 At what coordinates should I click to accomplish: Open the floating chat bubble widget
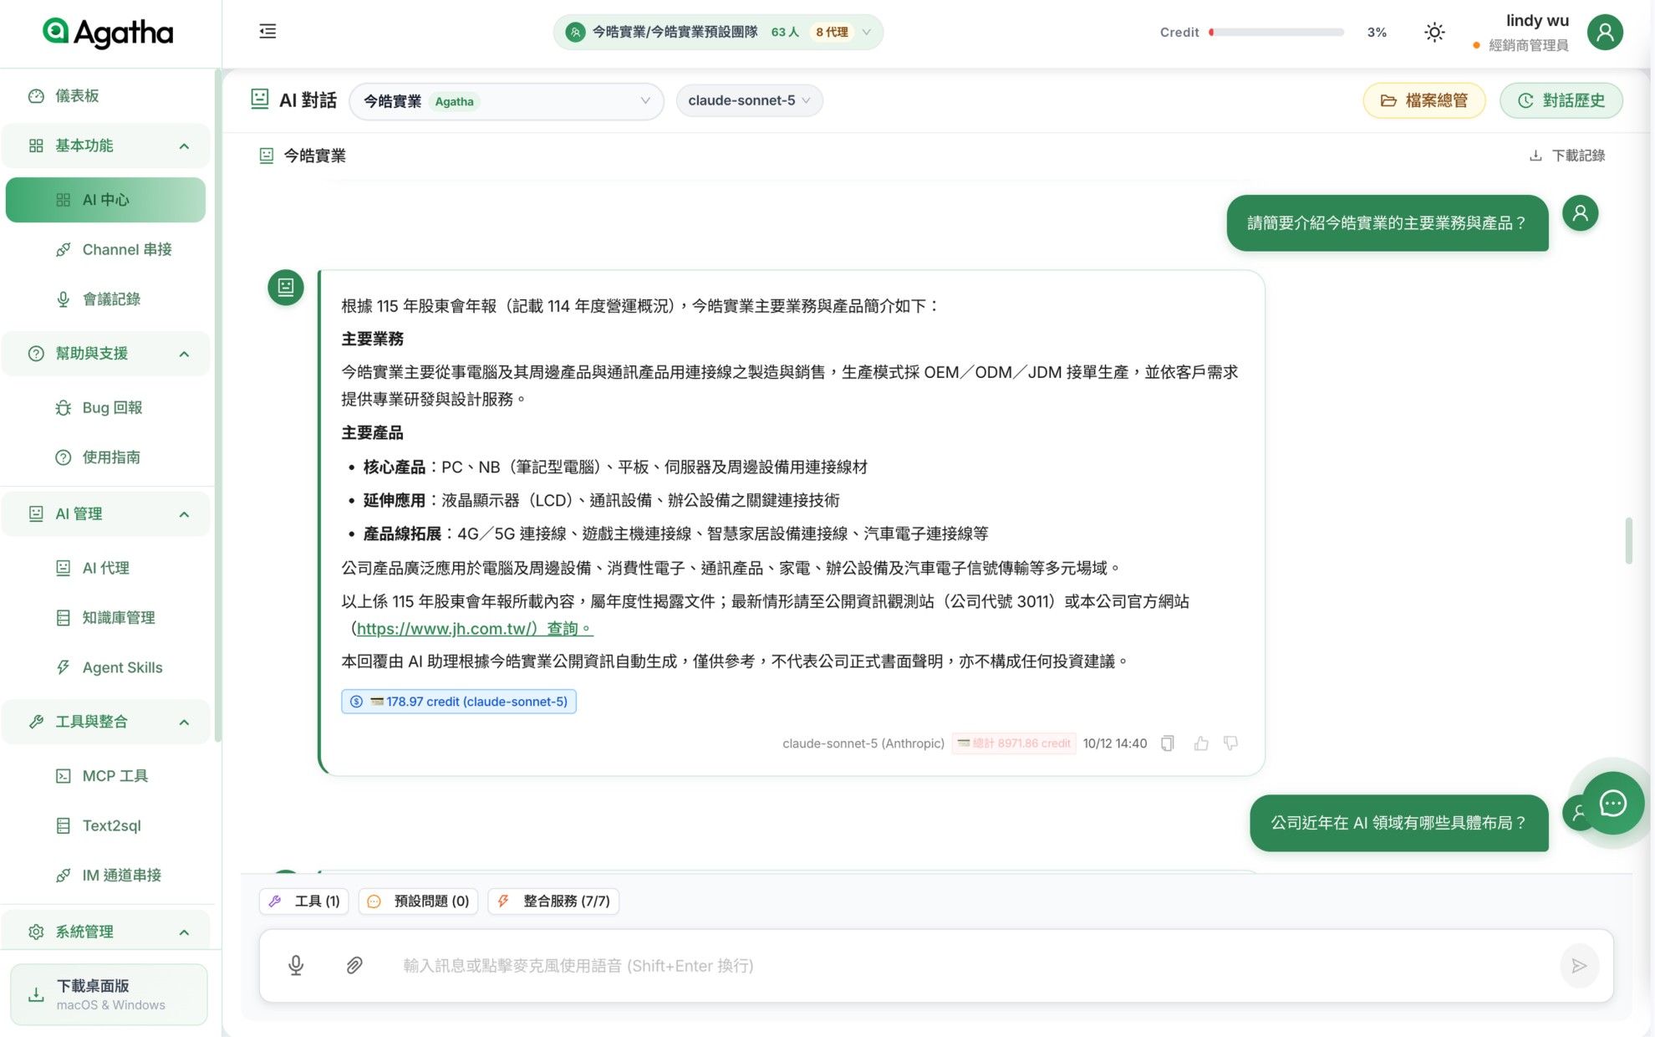(x=1612, y=803)
